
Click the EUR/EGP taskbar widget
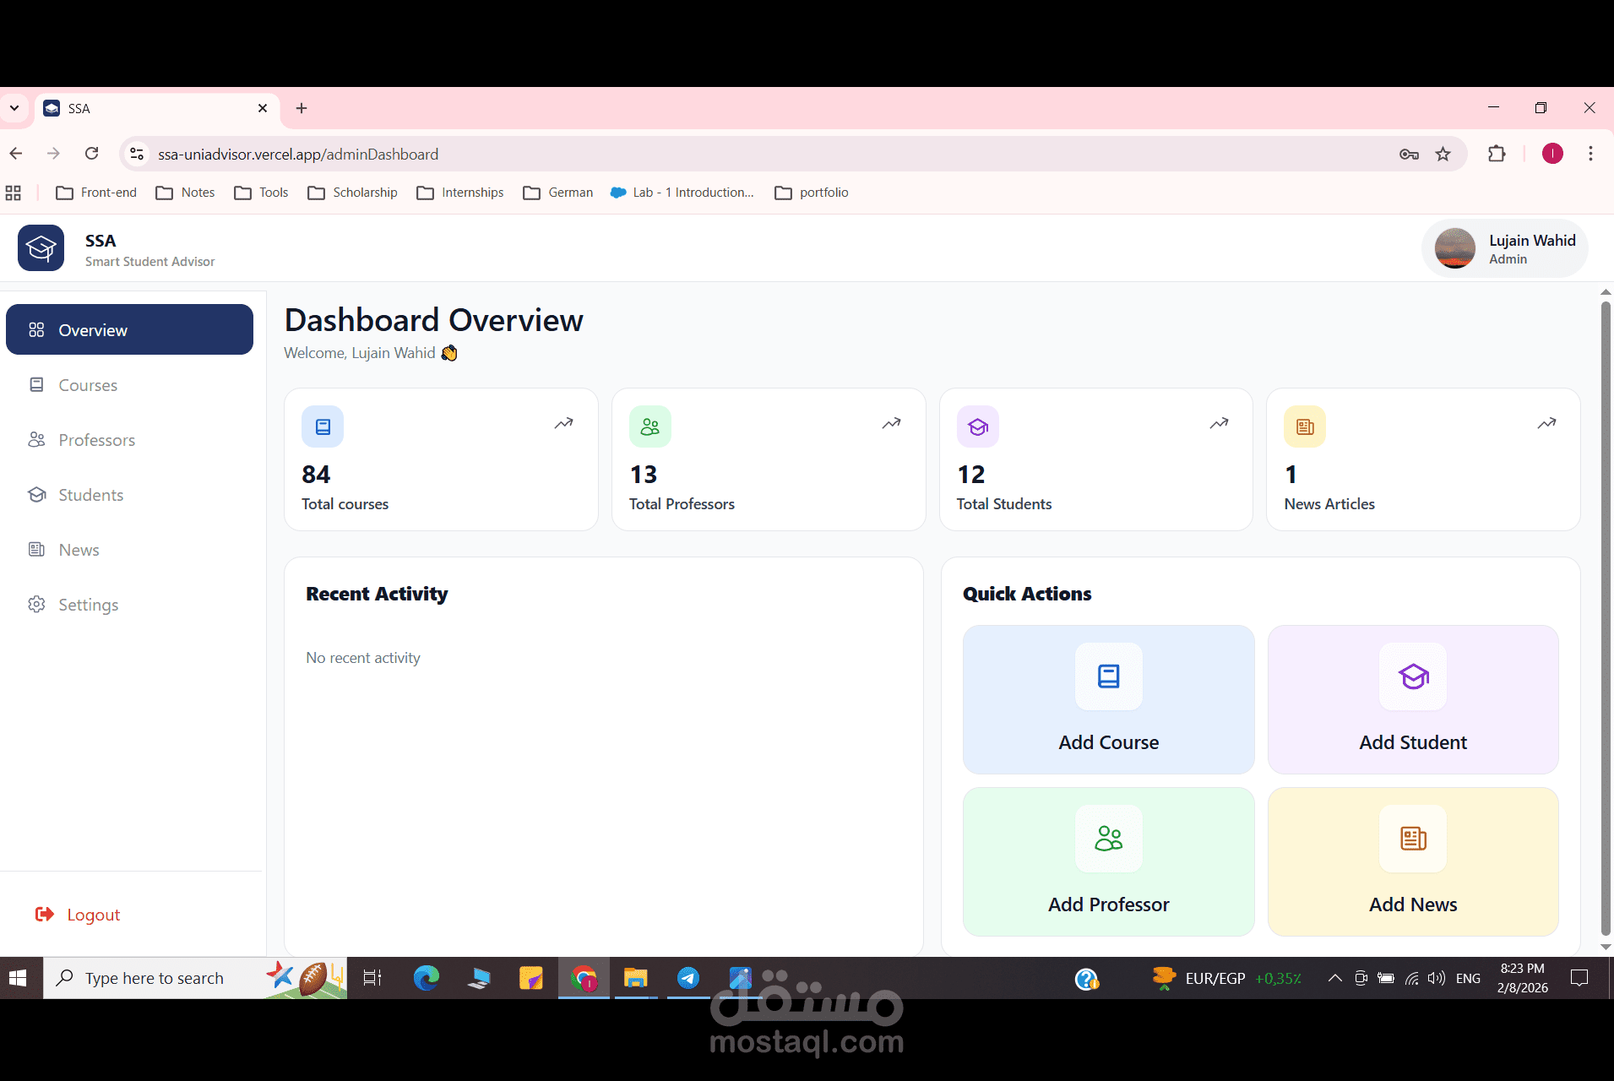[x=1227, y=978]
